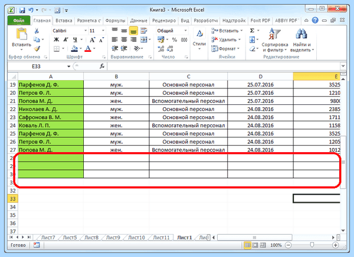Decrease font size with small A icon
Image resolution: width=354 pixels, height=257 pixels.
pos(101,39)
